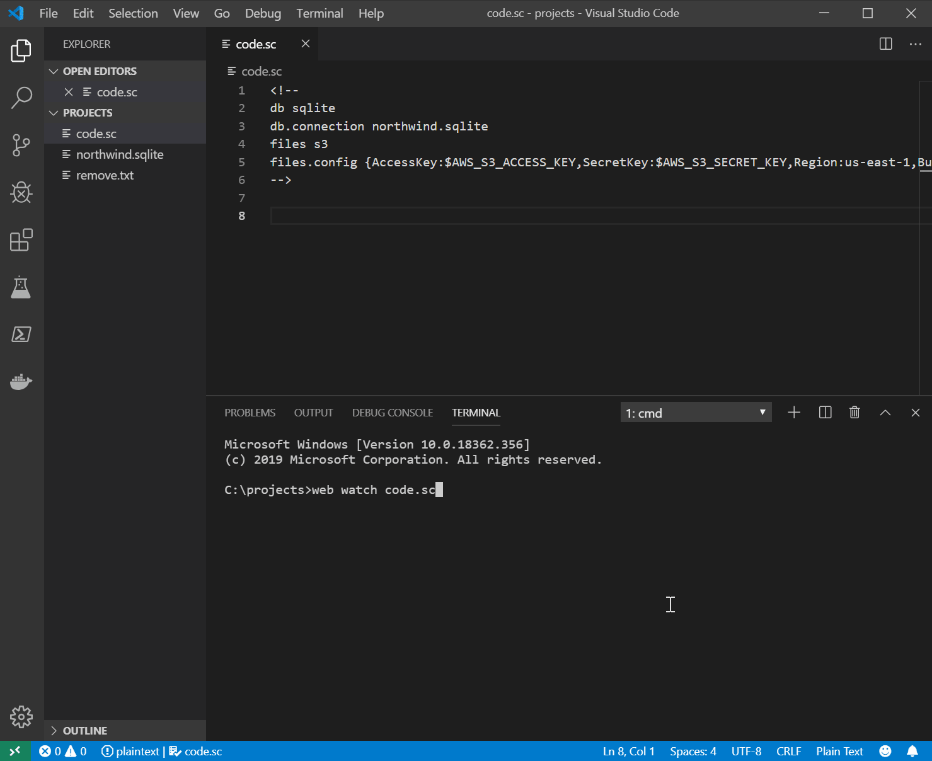Switch to the Problems panel tab
932x761 pixels.
click(250, 413)
